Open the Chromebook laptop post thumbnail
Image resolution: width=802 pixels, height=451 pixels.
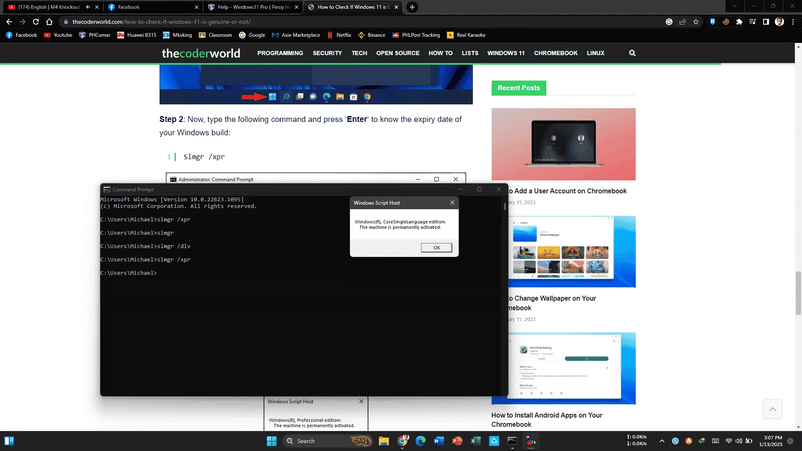click(x=563, y=144)
